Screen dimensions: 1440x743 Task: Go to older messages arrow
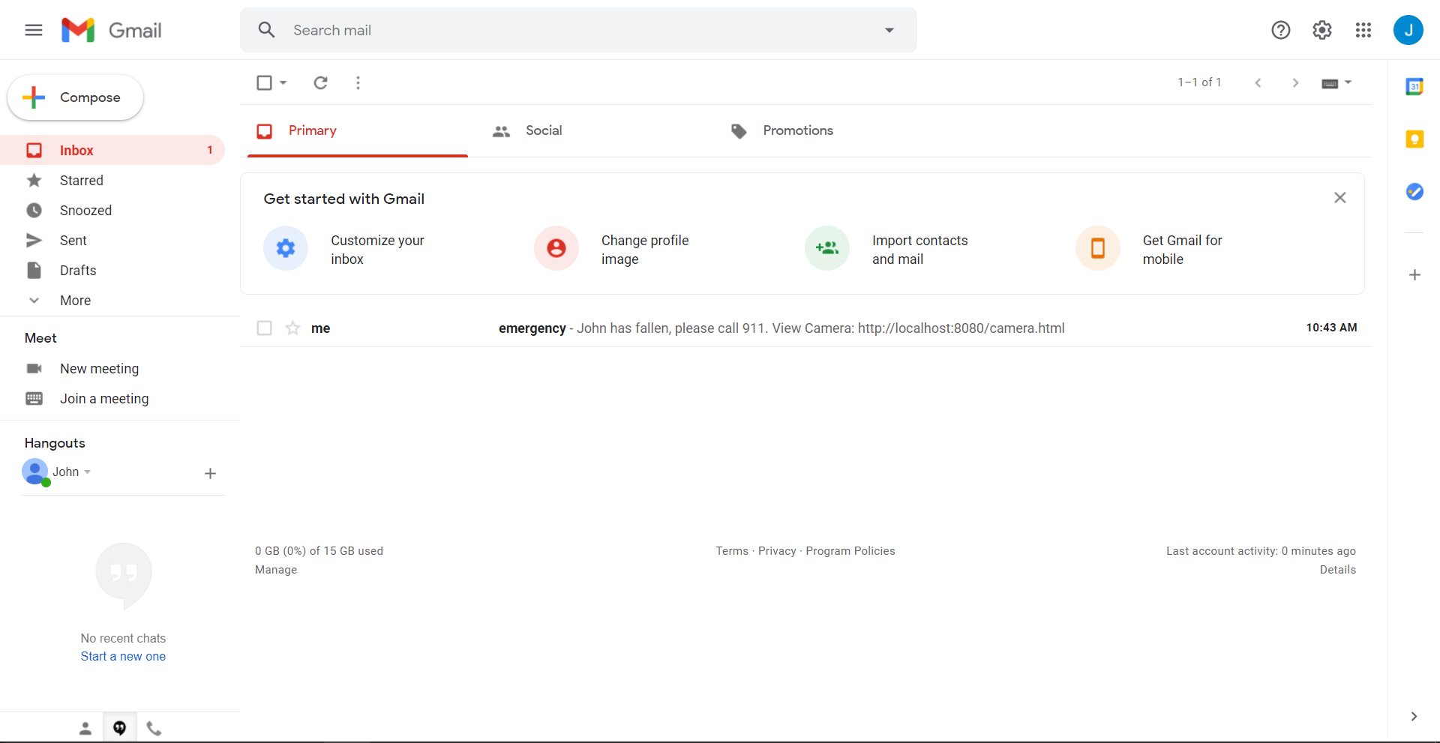point(1295,82)
